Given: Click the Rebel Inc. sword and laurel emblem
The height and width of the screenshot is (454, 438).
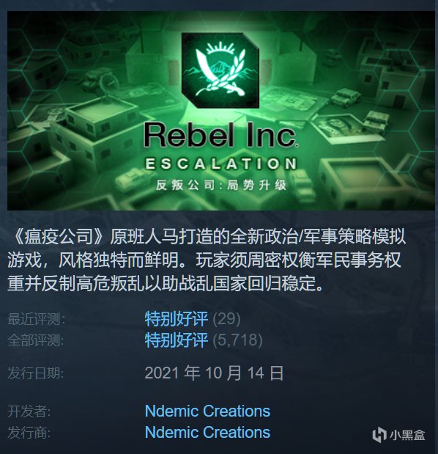Looking at the screenshot, I should click(220, 70).
